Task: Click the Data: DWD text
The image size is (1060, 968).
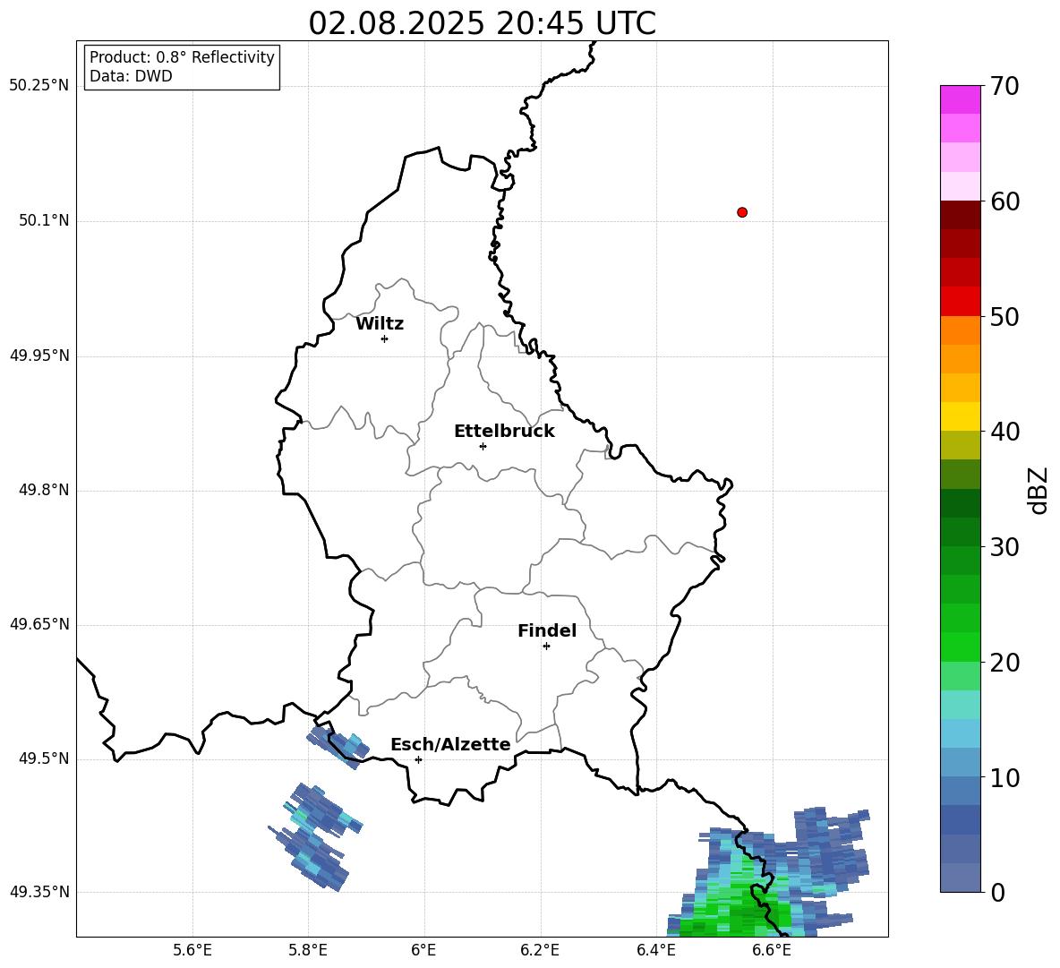Action: tap(131, 76)
